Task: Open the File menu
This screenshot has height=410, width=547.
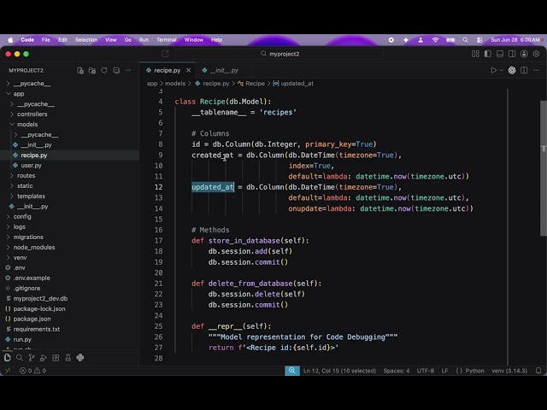Action: coord(45,40)
